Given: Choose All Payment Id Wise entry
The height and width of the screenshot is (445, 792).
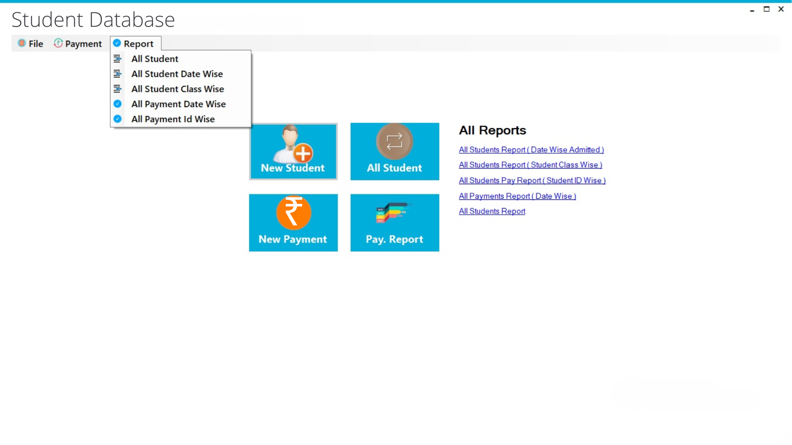Looking at the screenshot, I should [x=173, y=119].
